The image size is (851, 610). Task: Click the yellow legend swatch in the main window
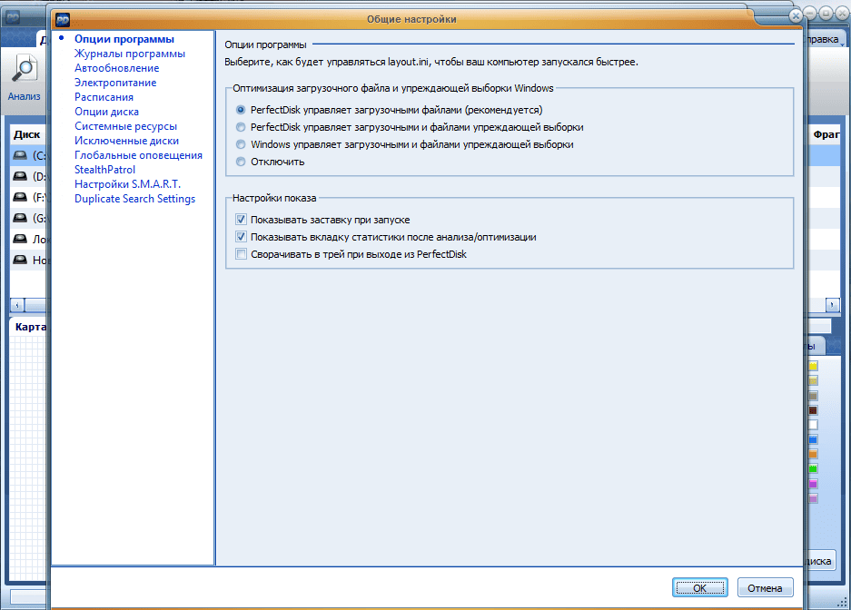813,366
